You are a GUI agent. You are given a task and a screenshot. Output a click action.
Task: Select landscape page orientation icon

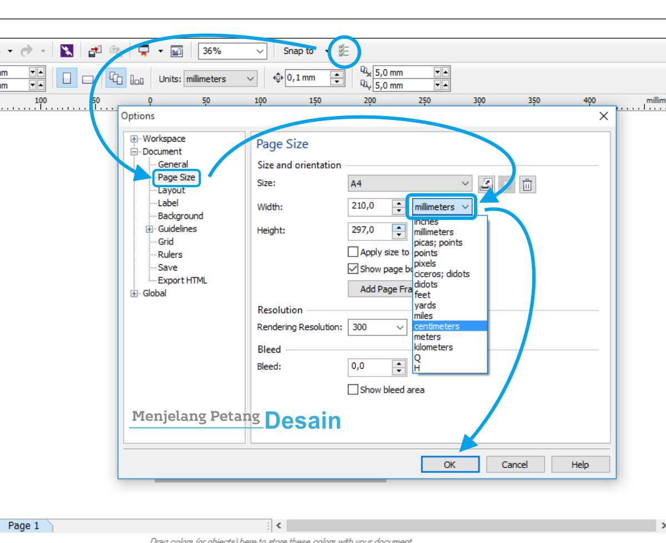[88, 79]
